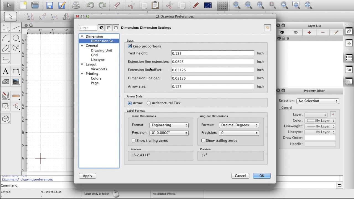Select the Point drawing tool
The height and width of the screenshot is (199, 354).
pyautogui.click(x=6, y=28)
